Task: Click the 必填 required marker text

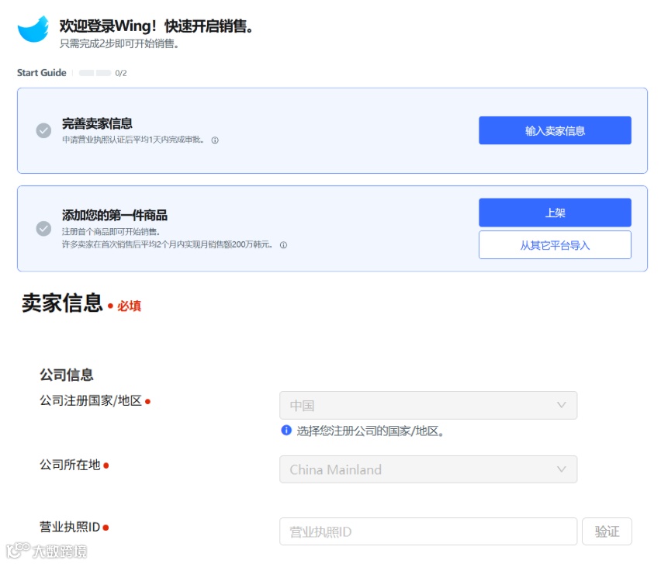Action: click(x=129, y=306)
